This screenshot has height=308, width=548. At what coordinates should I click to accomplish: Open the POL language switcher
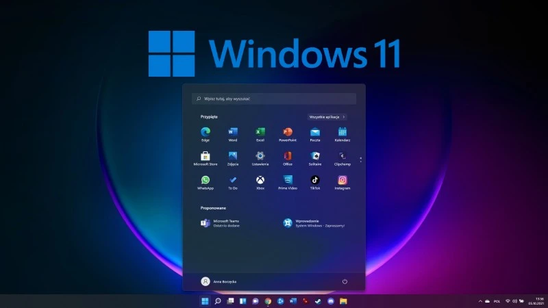click(x=497, y=301)
